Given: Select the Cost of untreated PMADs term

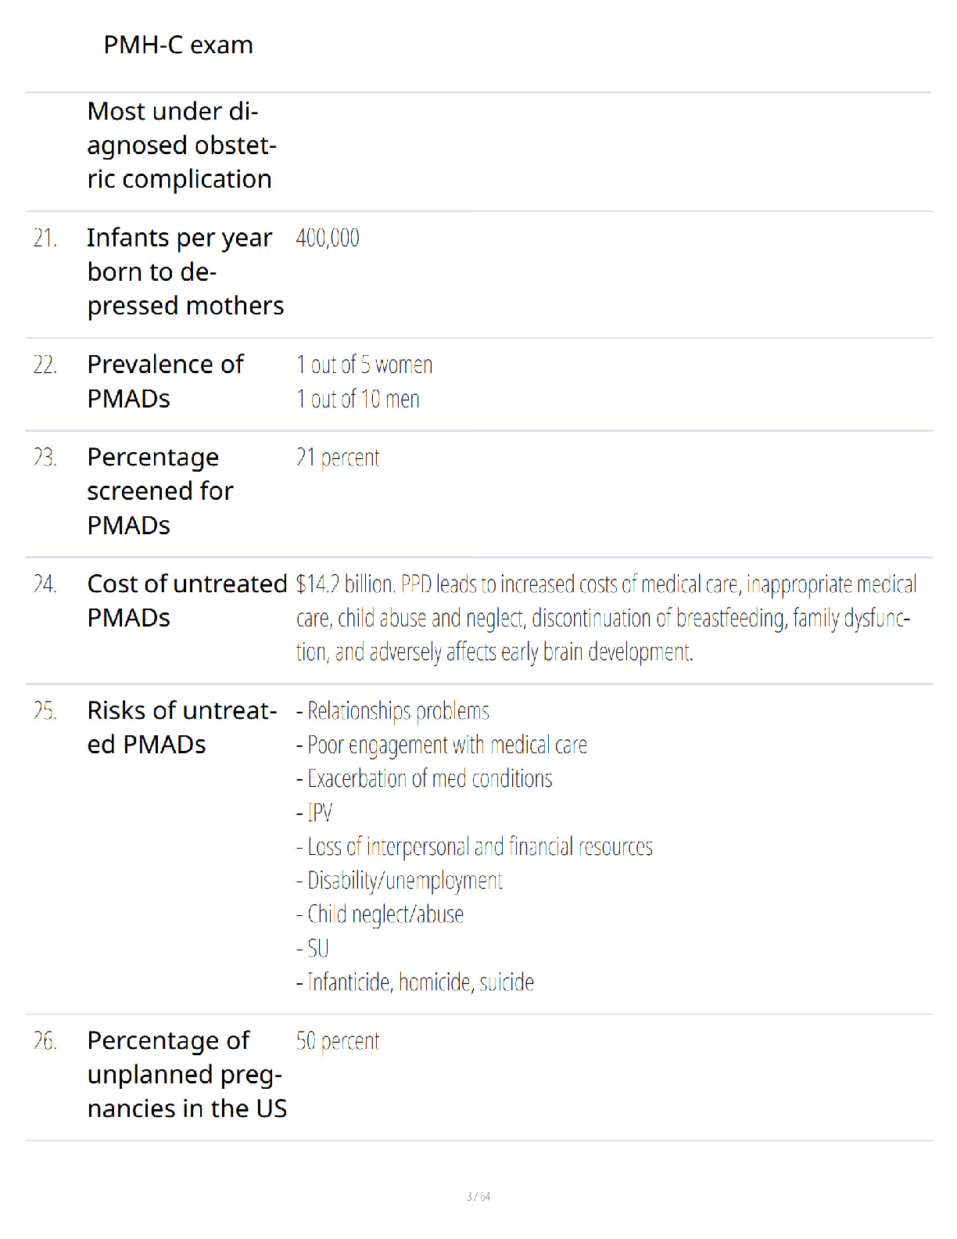Looking at the screenshot, I should pos(188,601).
